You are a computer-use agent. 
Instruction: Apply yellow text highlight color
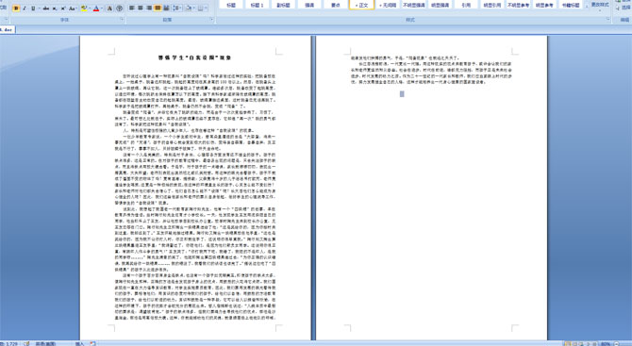tap(84, 8)
